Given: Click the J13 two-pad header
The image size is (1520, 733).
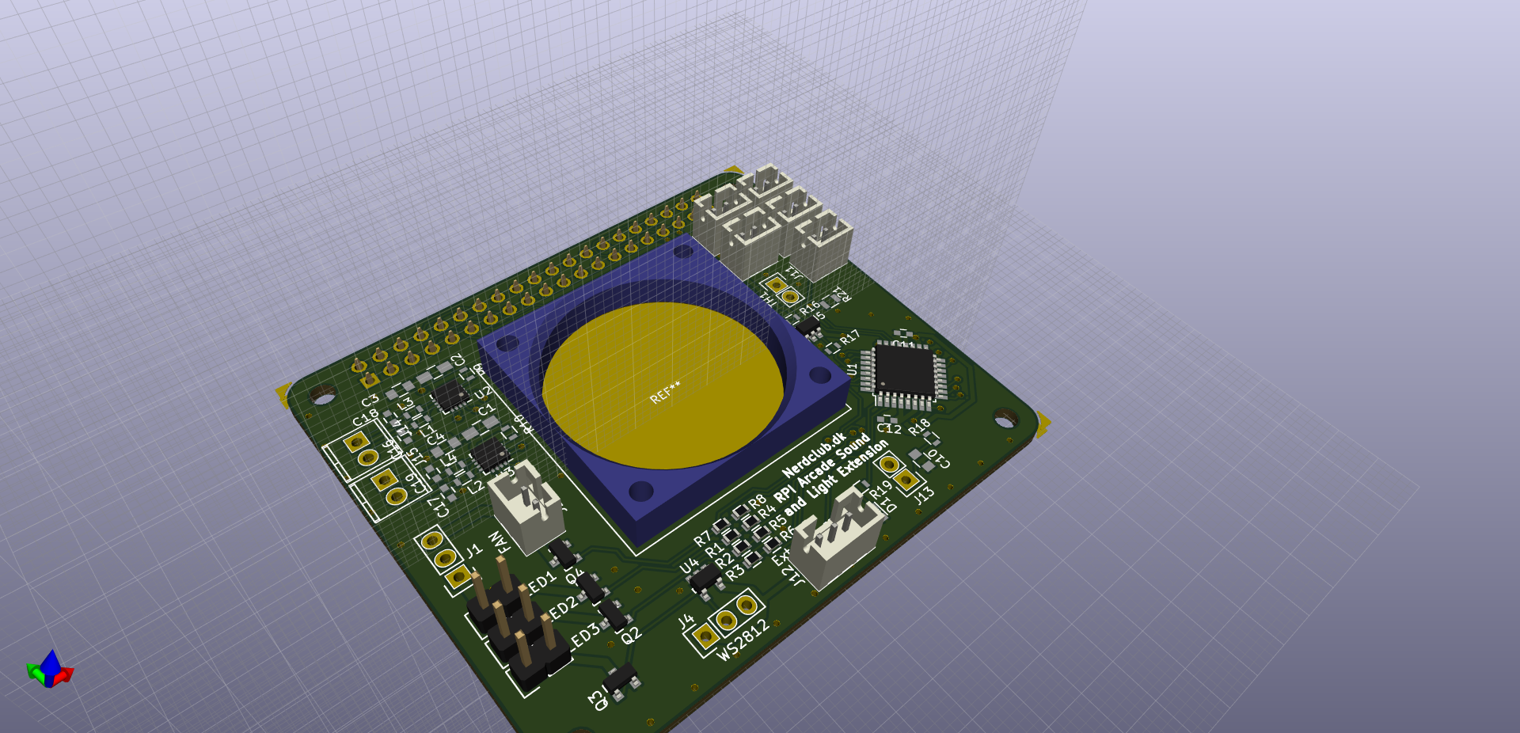Looking at the screenshot, I should tap(898, 472).
